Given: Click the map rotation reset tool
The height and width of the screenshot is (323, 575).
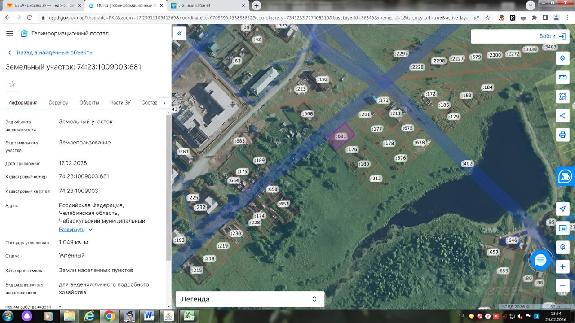Looking at the screenshot, I should 562,247.
